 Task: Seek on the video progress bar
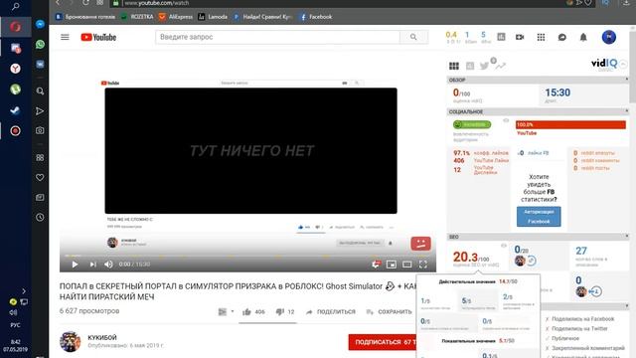click(247, 256)
